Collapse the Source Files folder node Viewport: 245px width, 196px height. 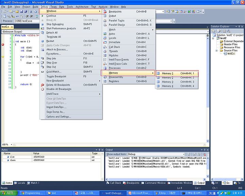(216, 50)
